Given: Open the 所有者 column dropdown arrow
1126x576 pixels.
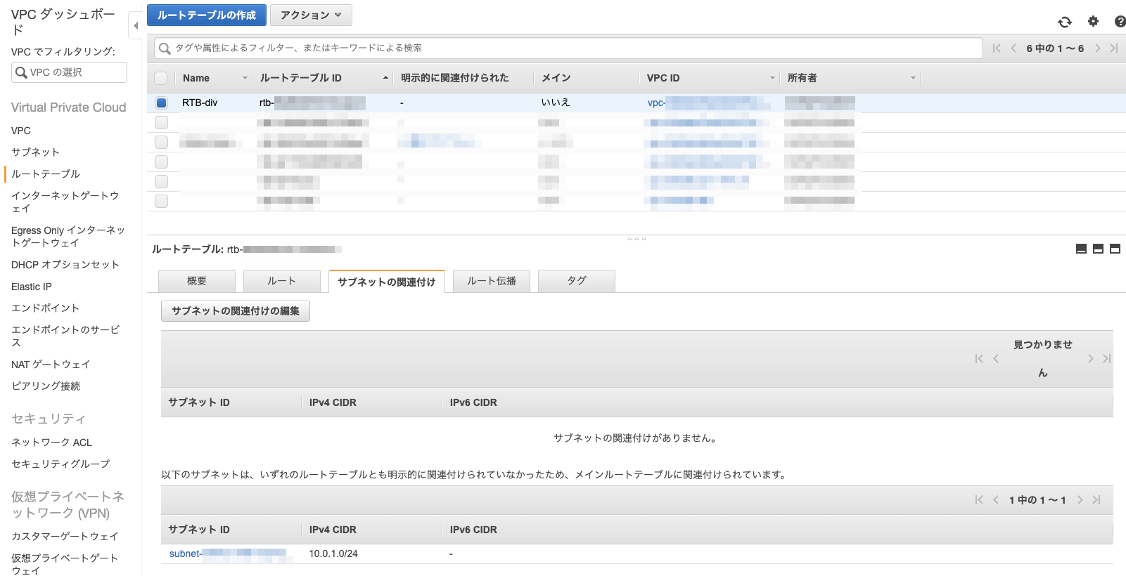Looking at the screenshot, I should pyautogui.click(x=913, y=78).
